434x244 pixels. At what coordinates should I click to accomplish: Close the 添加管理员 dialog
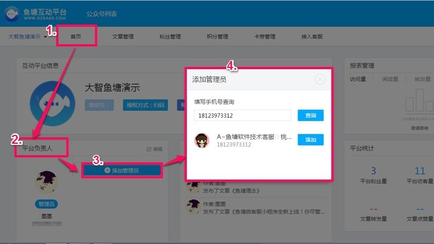tap(320, 79)
